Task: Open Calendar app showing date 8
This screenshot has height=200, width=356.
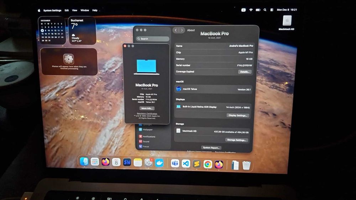Action: [x=116, y=162]
